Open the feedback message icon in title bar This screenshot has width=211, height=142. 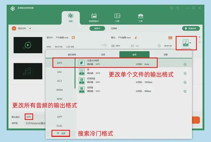coord(171,8)
